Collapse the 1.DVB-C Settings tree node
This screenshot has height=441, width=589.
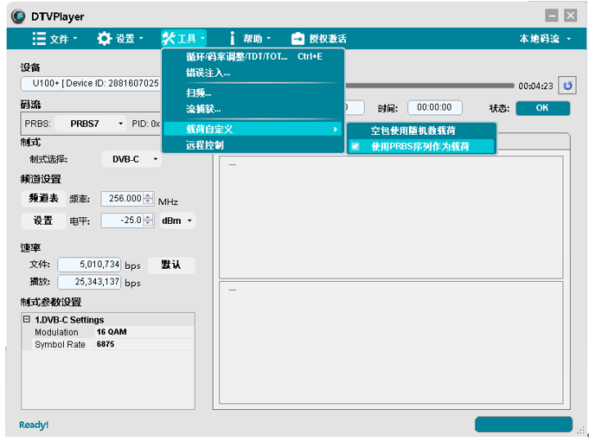pyautogui.click(x=26, y=319)
